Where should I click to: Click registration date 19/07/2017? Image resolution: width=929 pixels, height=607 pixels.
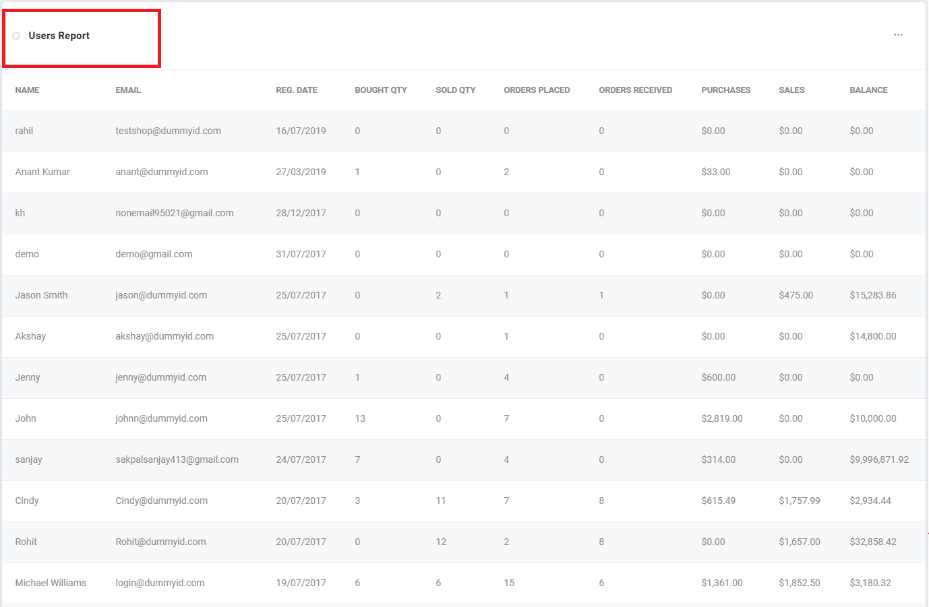[301, 583]
